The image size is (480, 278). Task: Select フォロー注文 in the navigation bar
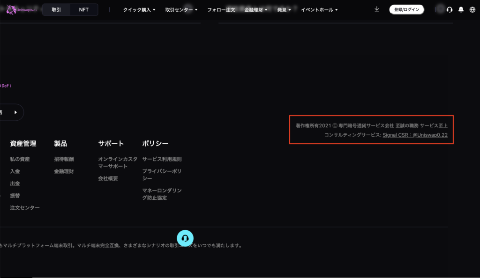point(221,10)
